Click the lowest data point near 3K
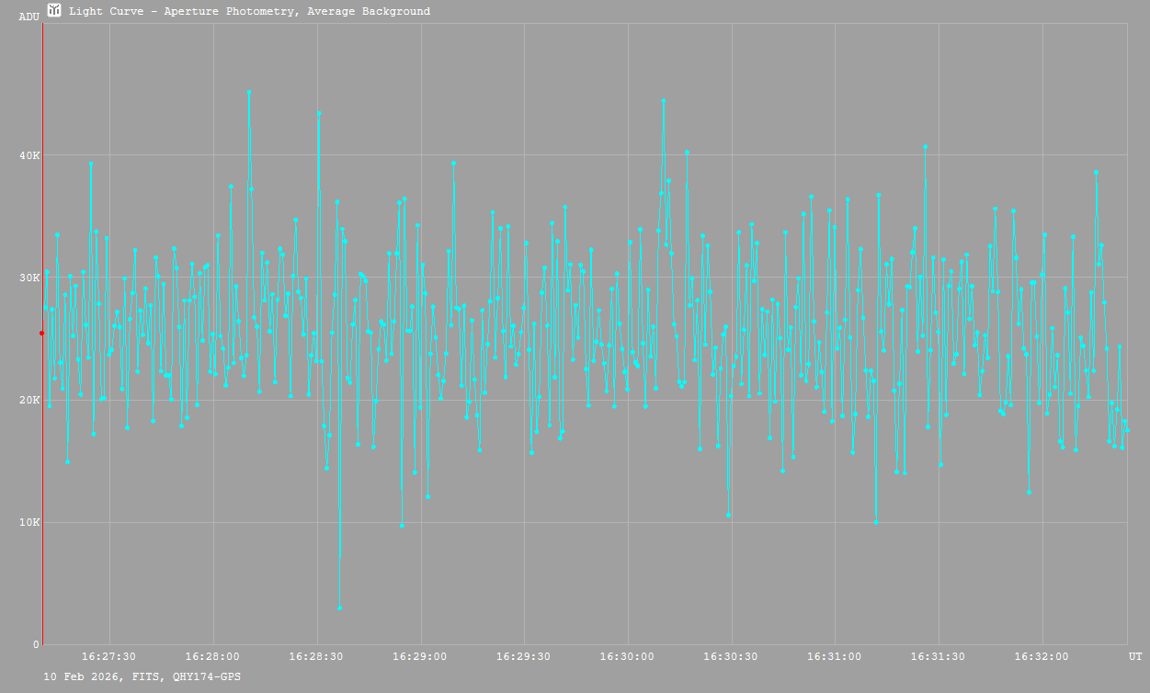The width and height of the screenshot is (1150, 693). [x=339, y=608]
